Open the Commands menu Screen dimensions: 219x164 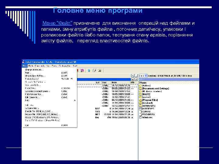tap(40, 66)
